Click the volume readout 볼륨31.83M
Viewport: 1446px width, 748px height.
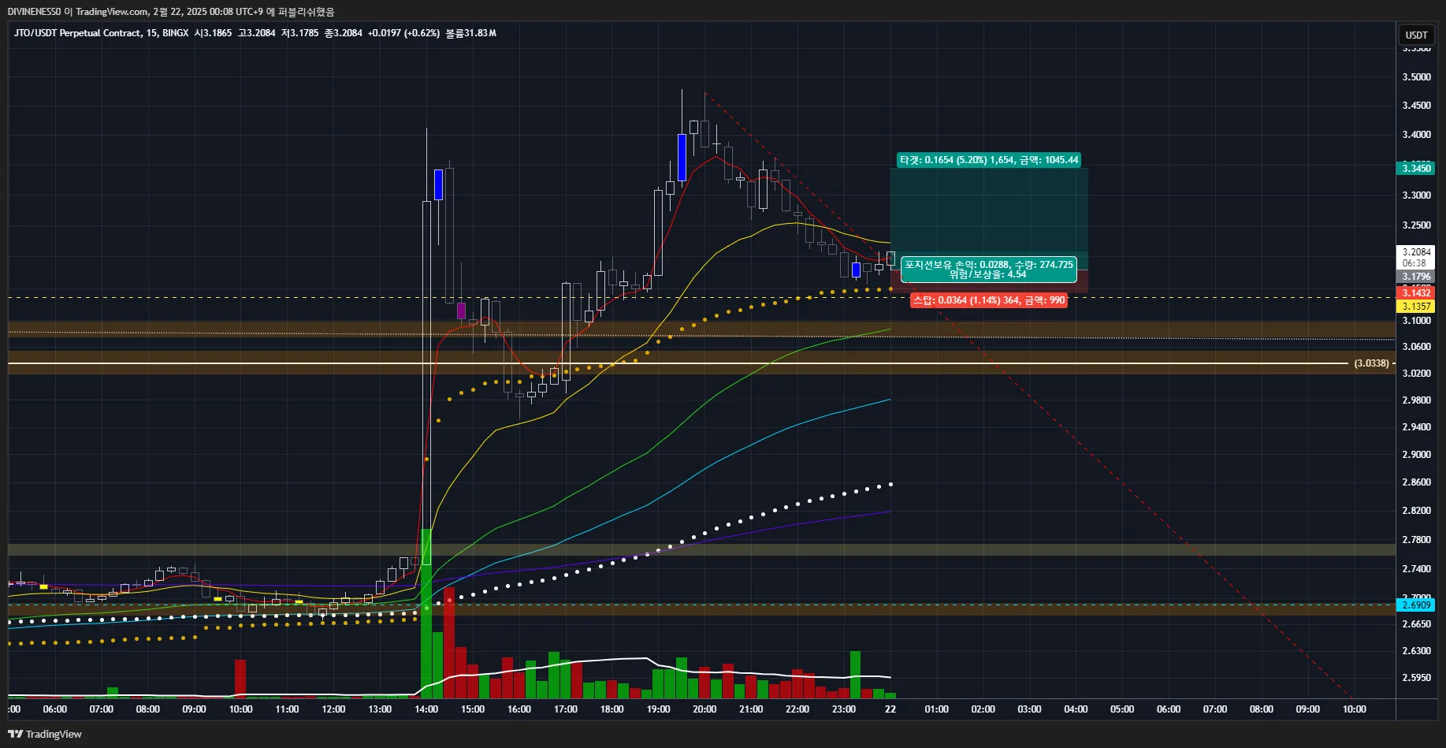tap(471, 33)
